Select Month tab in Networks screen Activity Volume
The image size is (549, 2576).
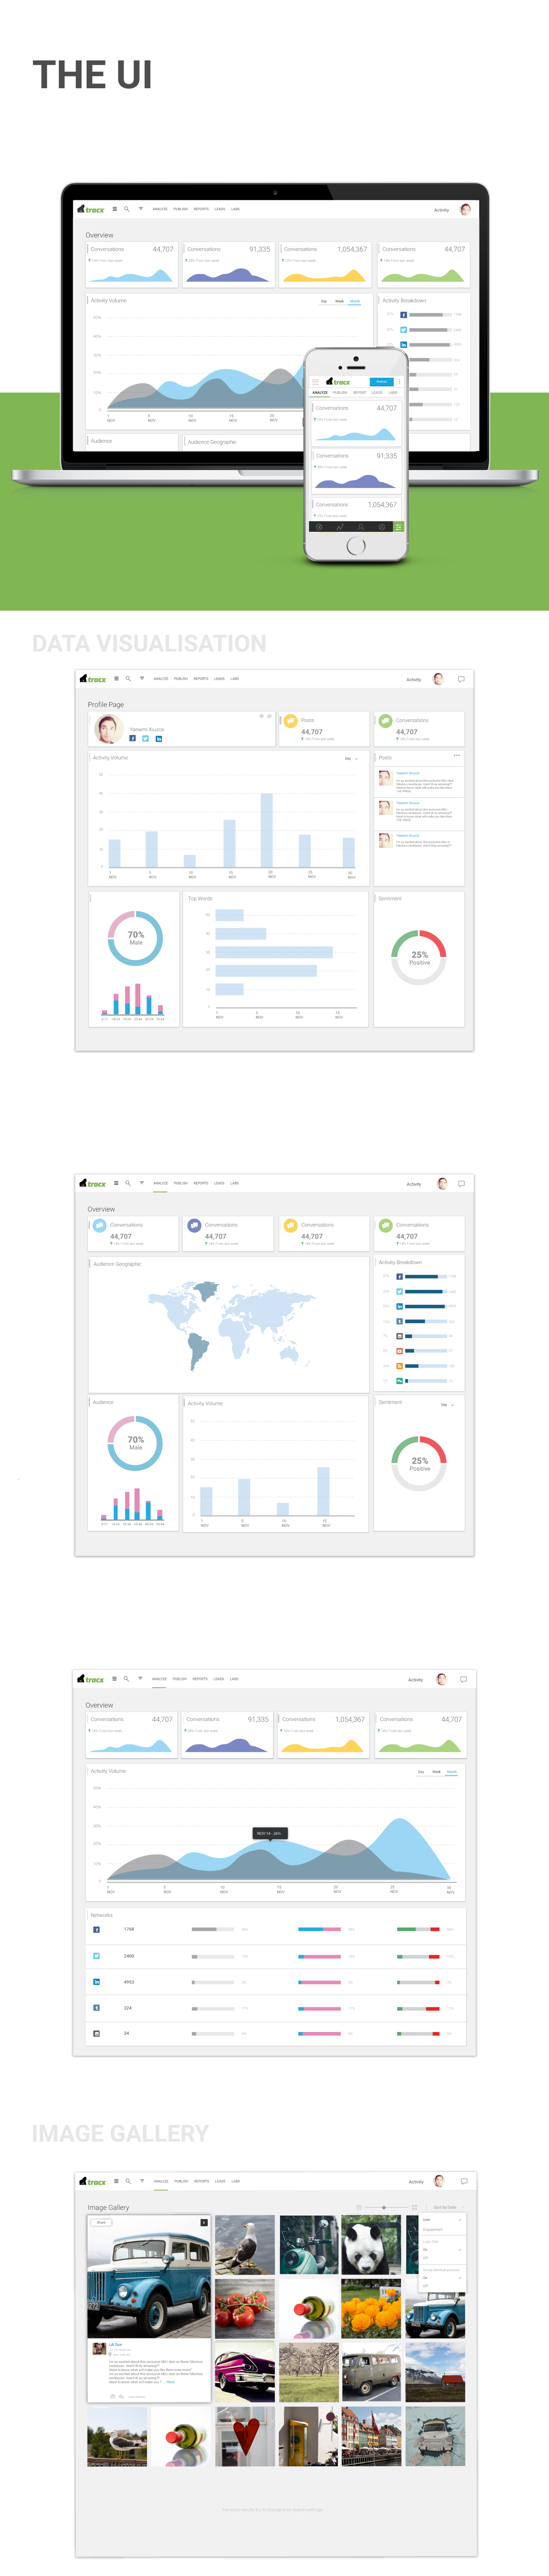point(452,1772)
